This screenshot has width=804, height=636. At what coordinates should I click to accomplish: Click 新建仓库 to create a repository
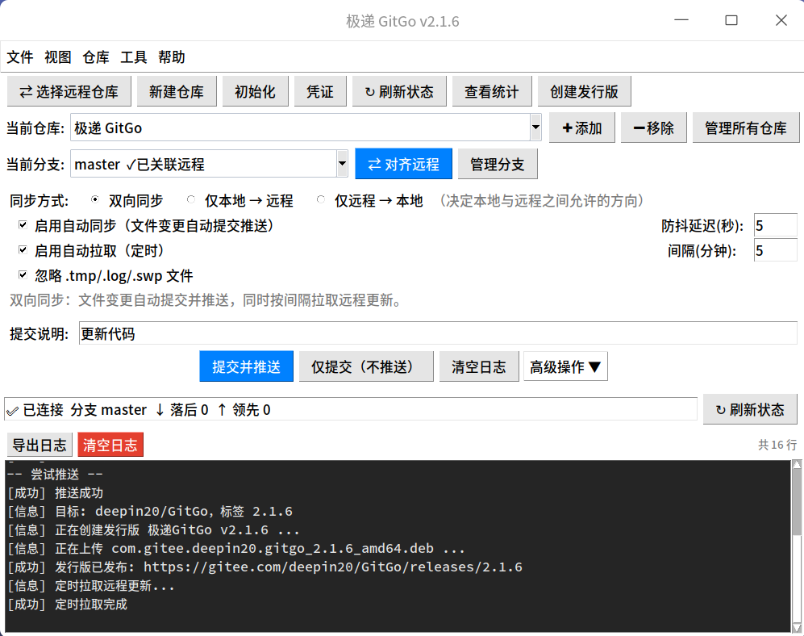(177, 91)
